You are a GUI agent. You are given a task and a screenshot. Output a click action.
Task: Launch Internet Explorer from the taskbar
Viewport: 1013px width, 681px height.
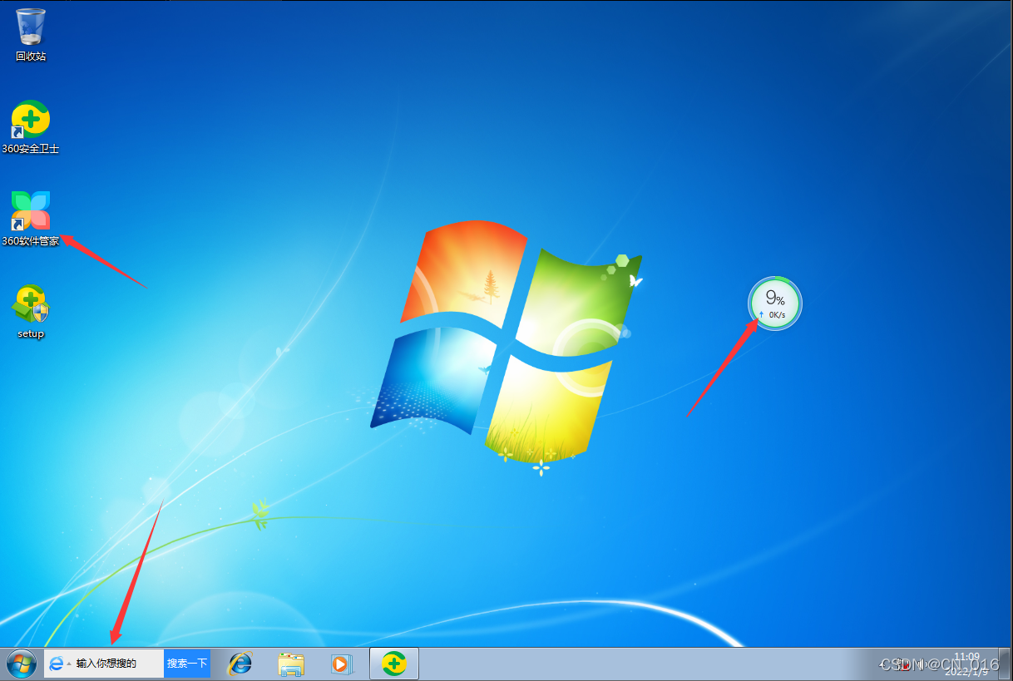point(241,664)
